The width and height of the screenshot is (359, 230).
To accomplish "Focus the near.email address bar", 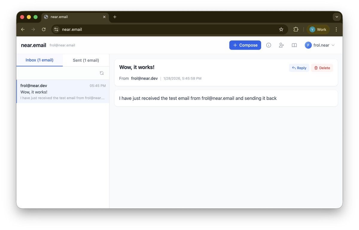I will [x=170, y=29].
